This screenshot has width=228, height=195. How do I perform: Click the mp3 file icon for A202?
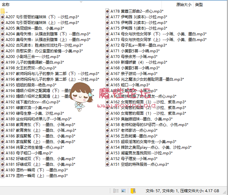[3, 45]
